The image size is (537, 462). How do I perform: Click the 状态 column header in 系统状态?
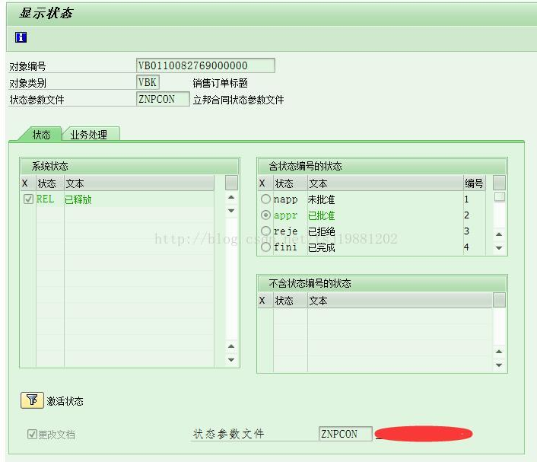tap(50, 183)
